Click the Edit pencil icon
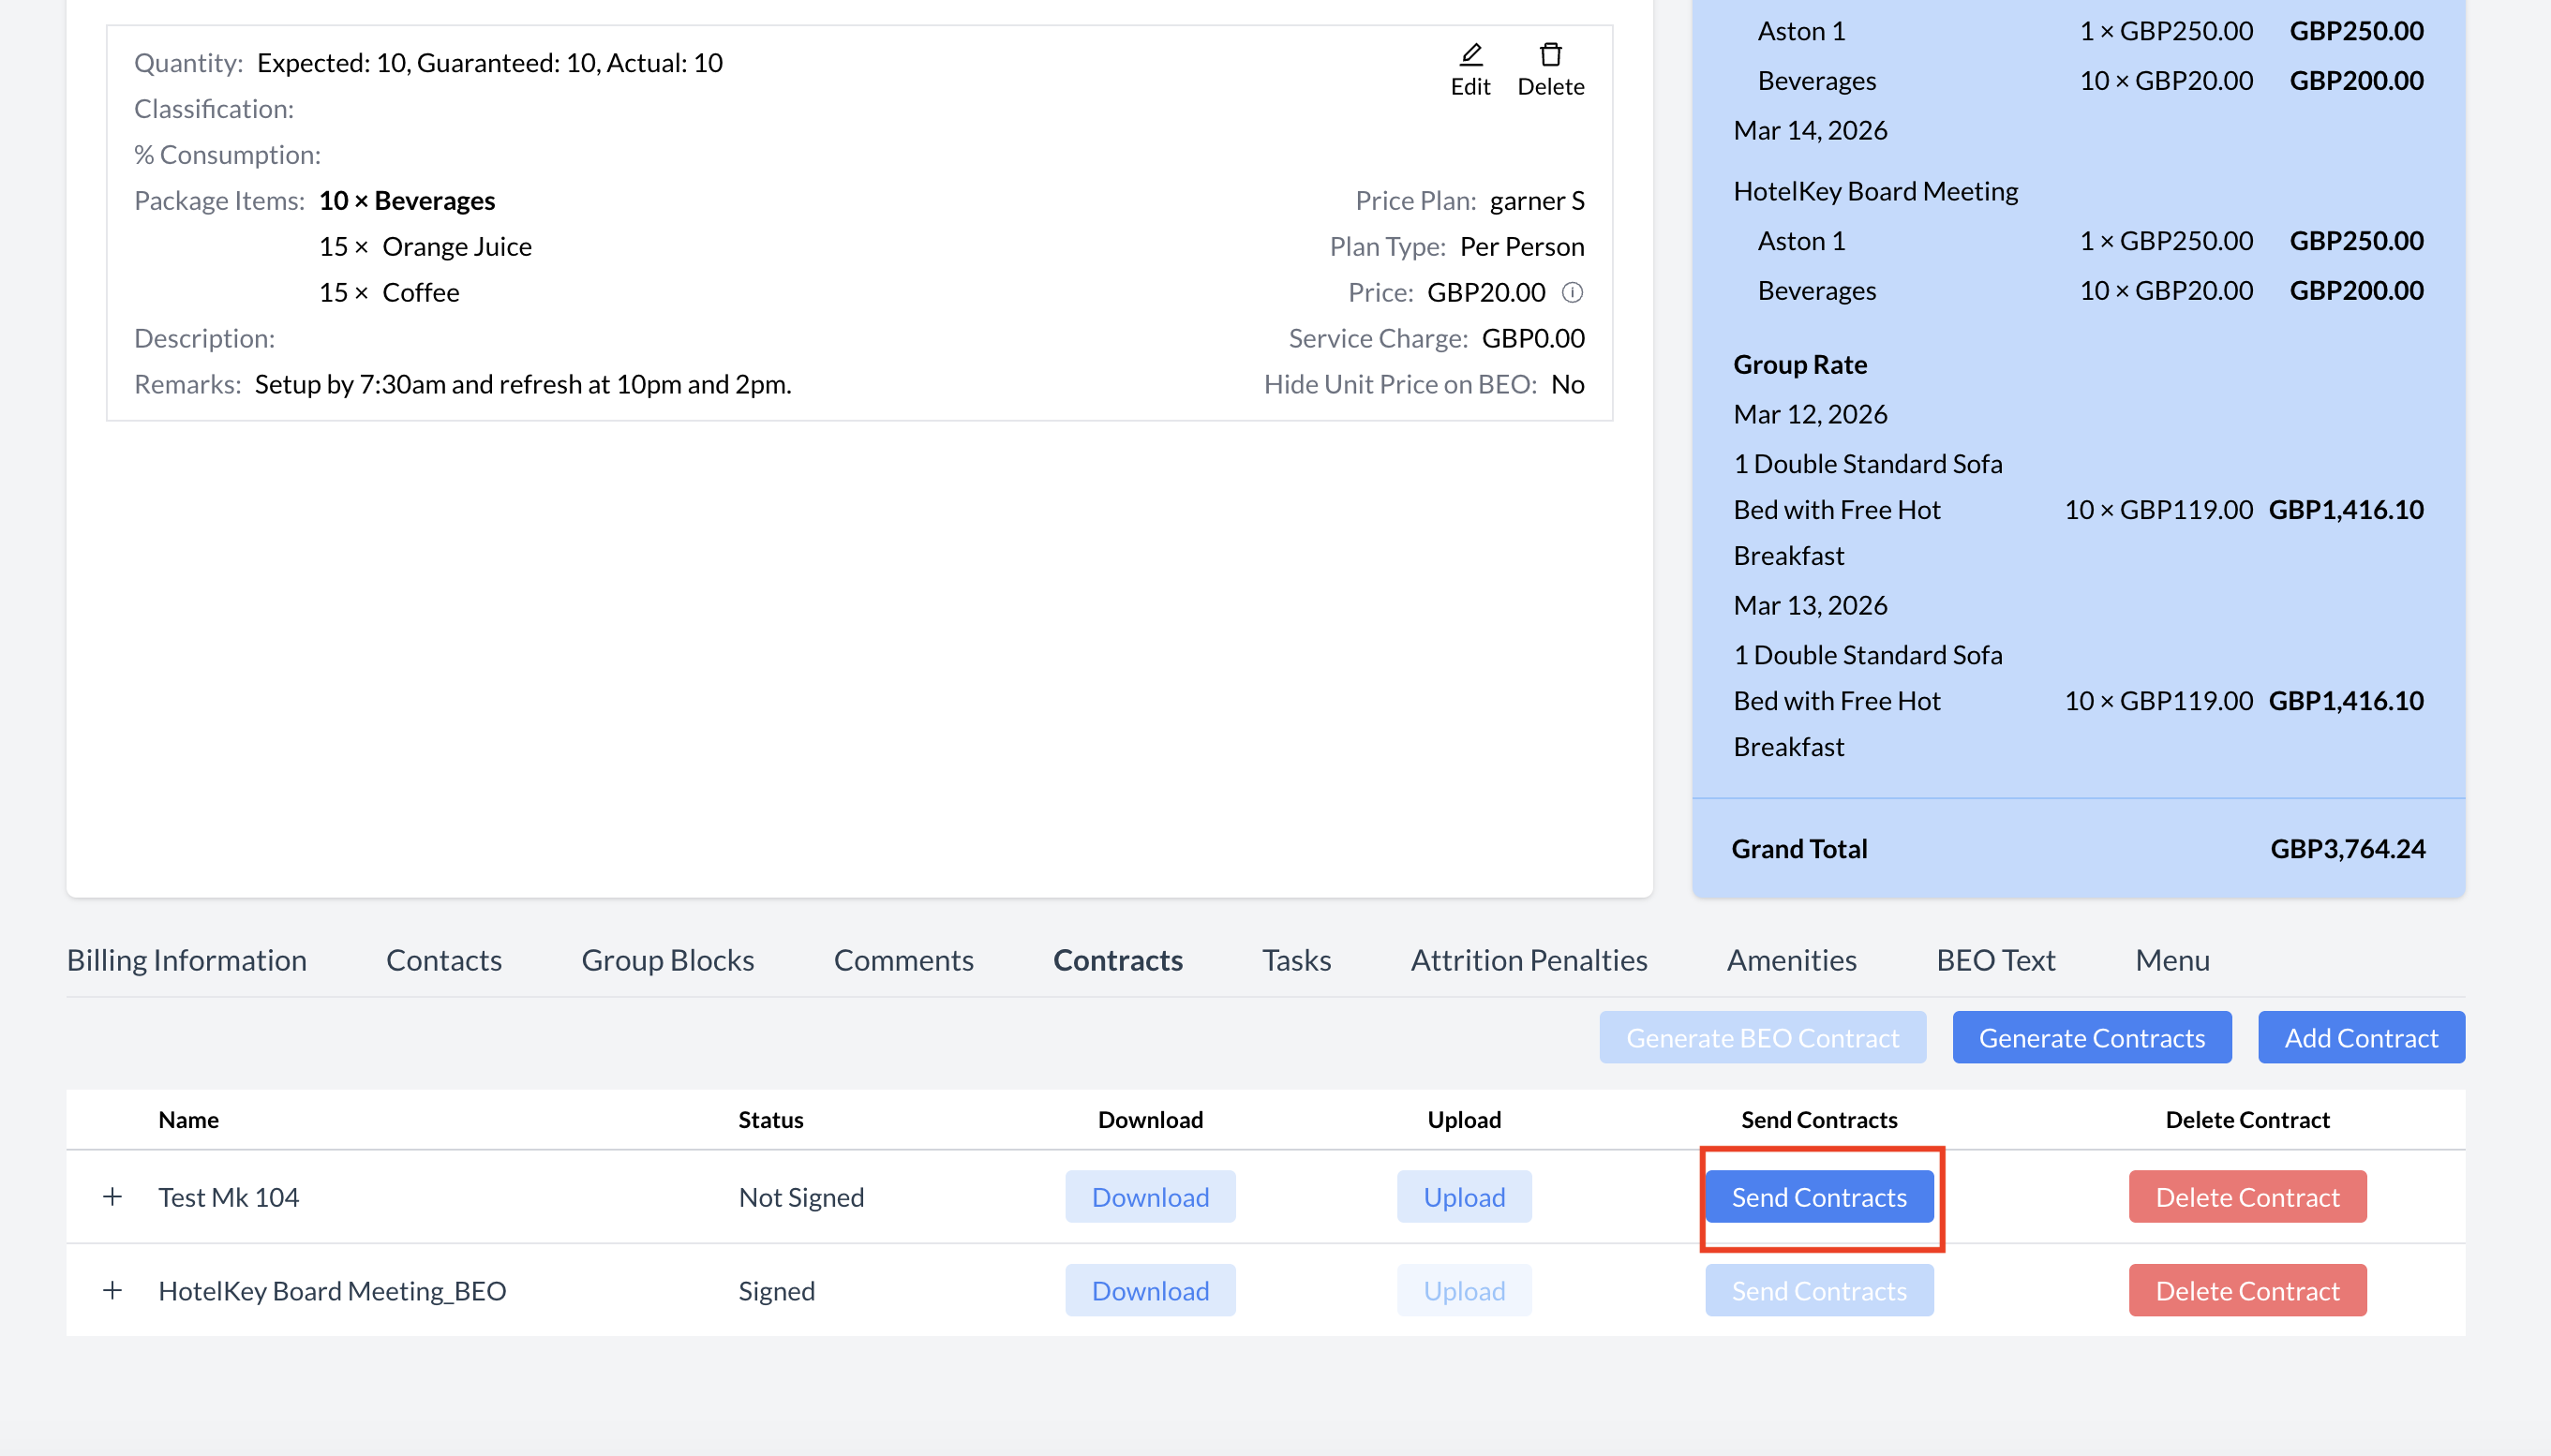Image resolution: width=2551 pixels, height=1456 pixels. click(x=1470, y=54)
